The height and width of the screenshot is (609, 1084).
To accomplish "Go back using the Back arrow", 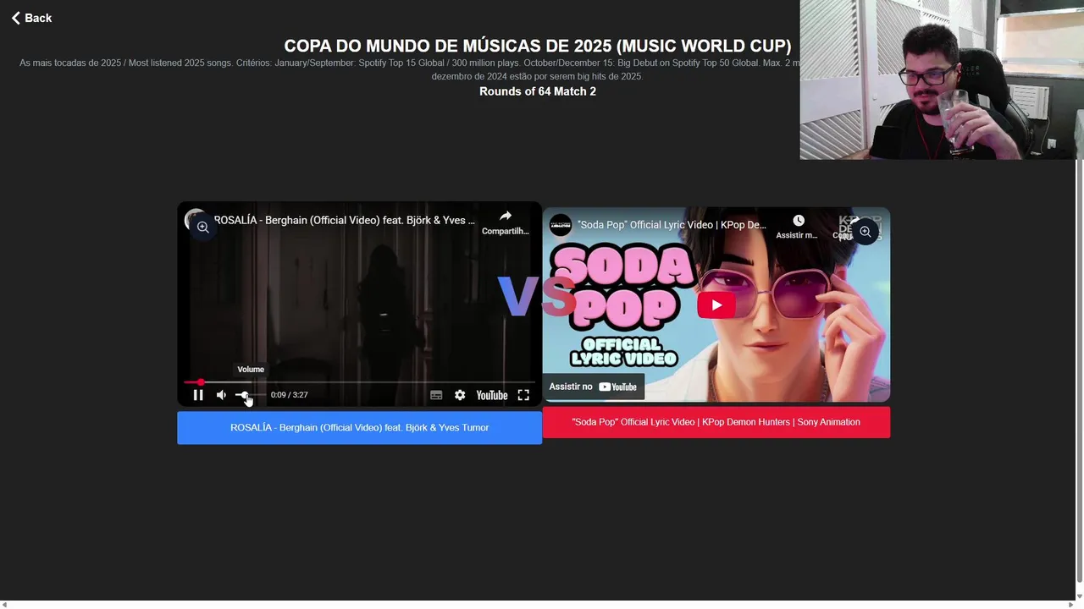I will click(x=30, y=18).
